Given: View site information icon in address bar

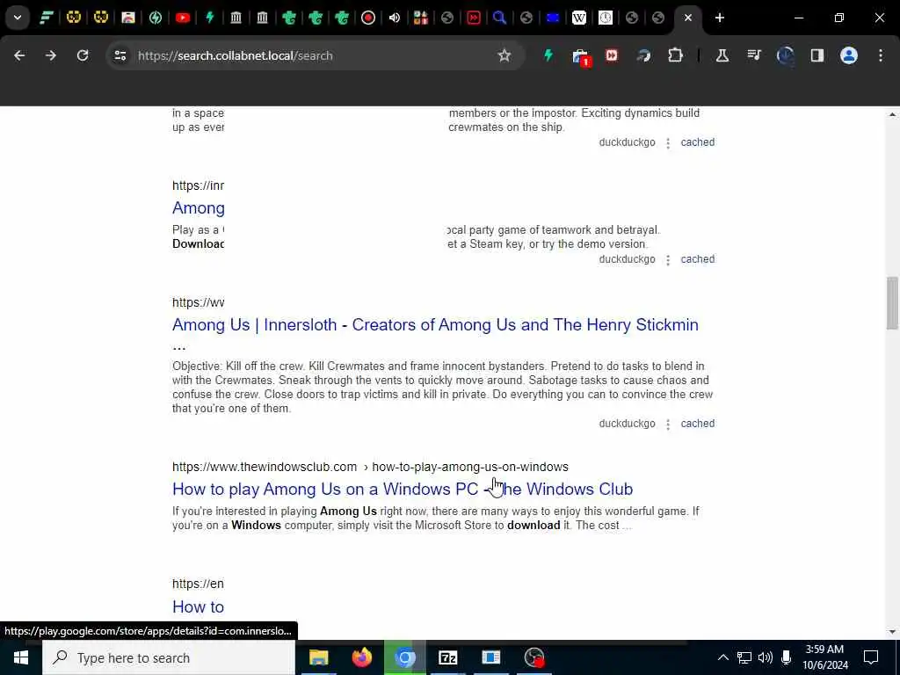Looking at the screenshot, I should tap(120, 55).
